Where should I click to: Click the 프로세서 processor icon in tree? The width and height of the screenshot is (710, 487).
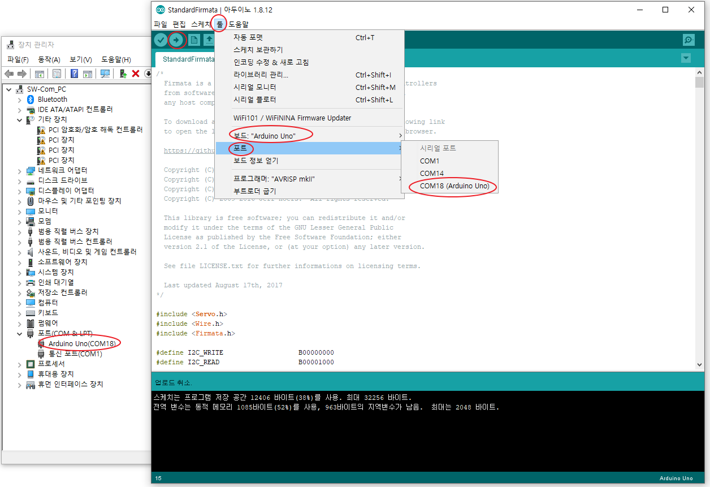click(x=31, y=364)
